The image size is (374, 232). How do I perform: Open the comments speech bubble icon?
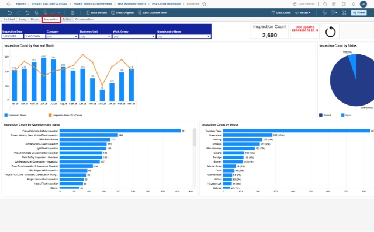click(324, 13)
